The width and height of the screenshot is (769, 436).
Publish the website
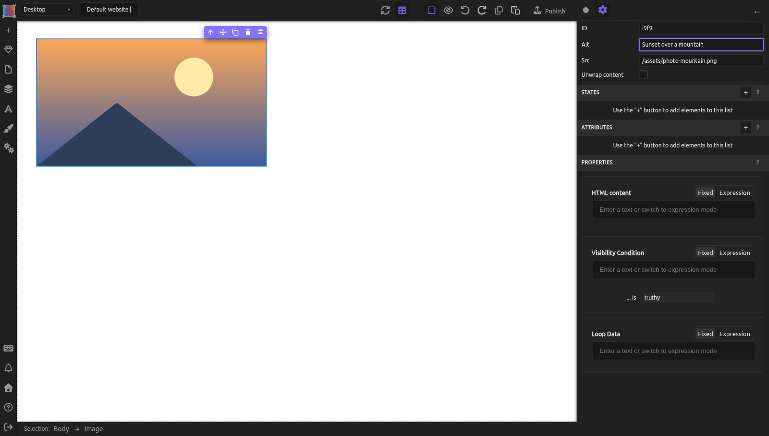point(549,11)
